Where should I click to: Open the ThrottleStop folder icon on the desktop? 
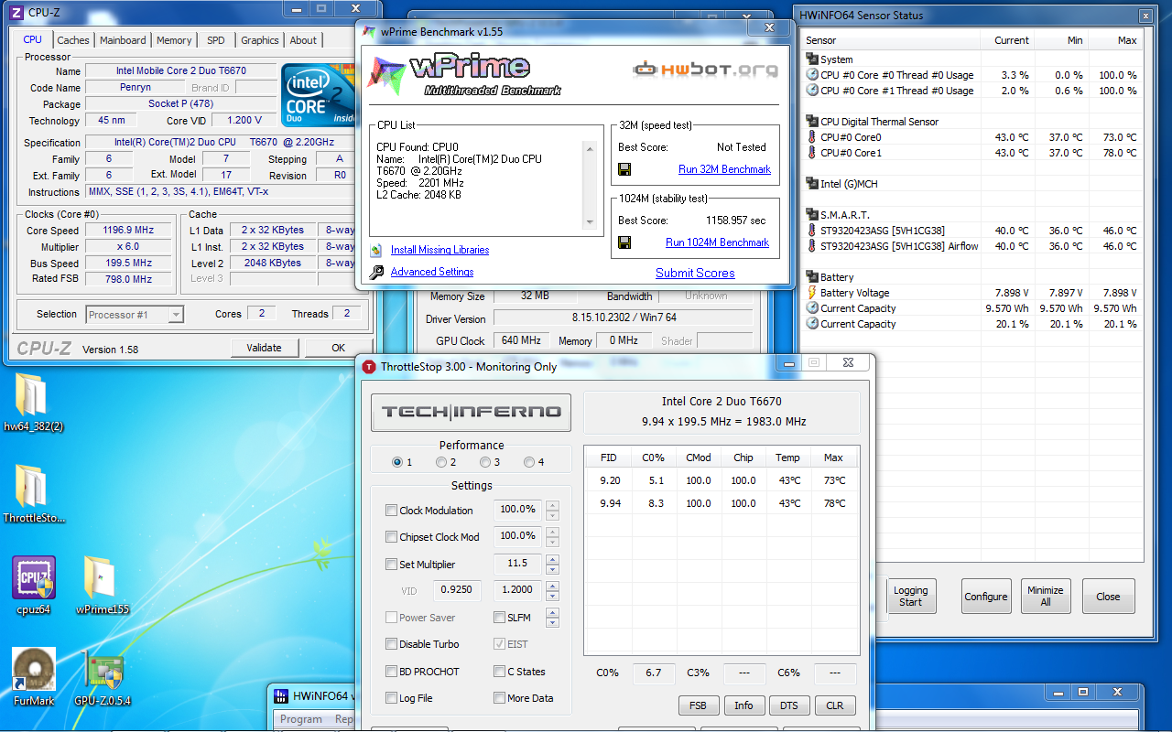pos(32,486)
